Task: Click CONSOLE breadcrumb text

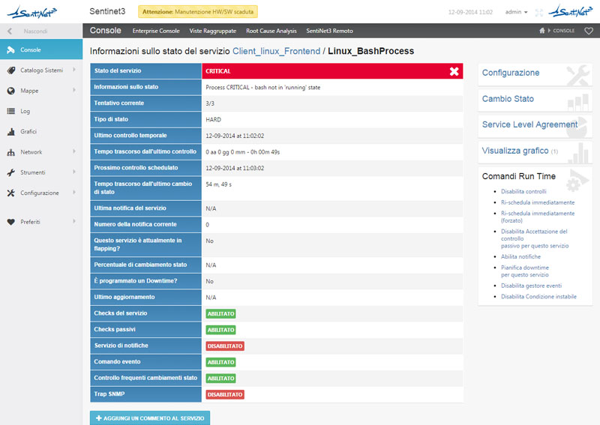Action: [564, 31]
